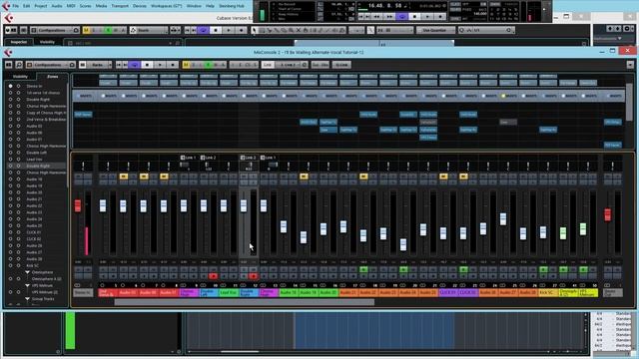Toggle green Read automation on Audio 24 channel
The width and height of the screenshot is (639, 359).
[403, 269]
